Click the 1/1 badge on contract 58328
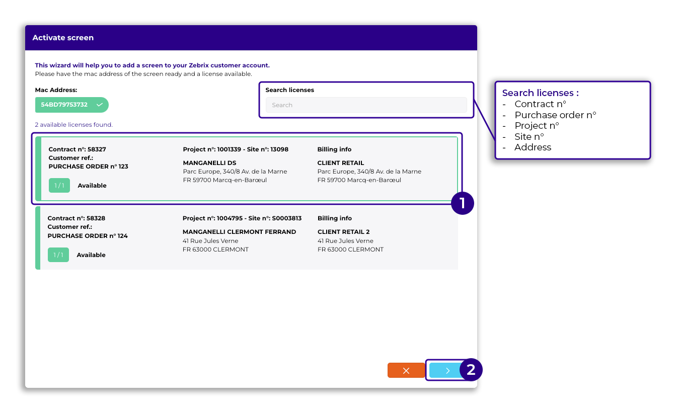This screenshot has width=676, height=413. click(58, 255)
